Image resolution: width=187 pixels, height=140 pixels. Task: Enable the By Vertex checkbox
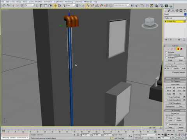click(x=166, y=52)
